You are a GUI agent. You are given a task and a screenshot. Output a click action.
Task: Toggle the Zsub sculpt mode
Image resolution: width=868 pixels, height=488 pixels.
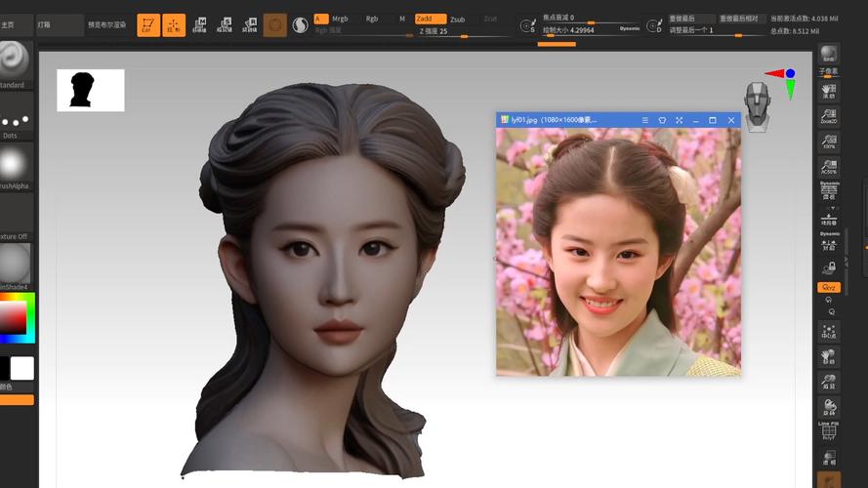pos(457,19)
